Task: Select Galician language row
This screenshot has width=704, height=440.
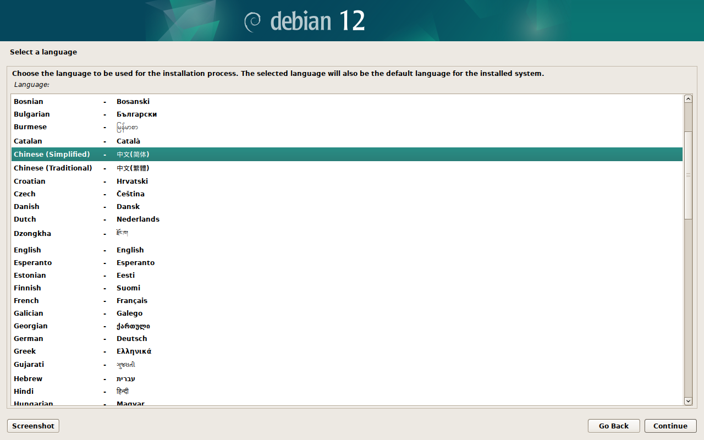Action: pyautogui.click(x=347, y=313)
